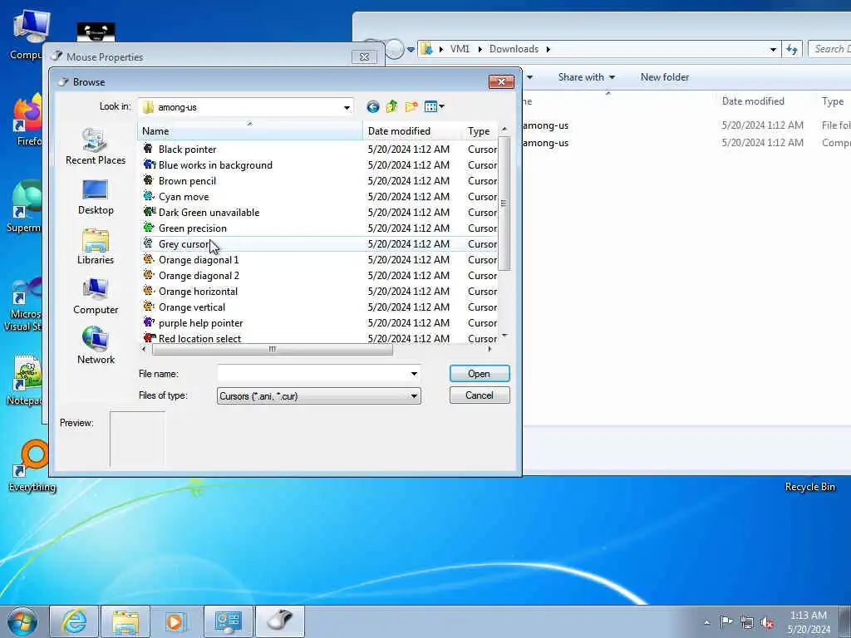Open Network in Browse sidebar
The image size is (851, 638).
click(x=96, y=346)
